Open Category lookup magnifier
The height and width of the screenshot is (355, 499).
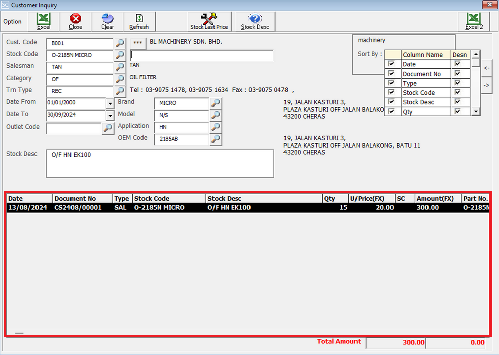click(x=120, y=79)
